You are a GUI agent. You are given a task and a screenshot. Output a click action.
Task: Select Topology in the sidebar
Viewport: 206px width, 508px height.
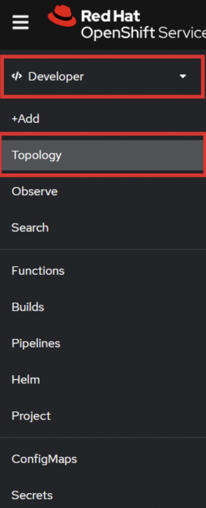(36, 155)
